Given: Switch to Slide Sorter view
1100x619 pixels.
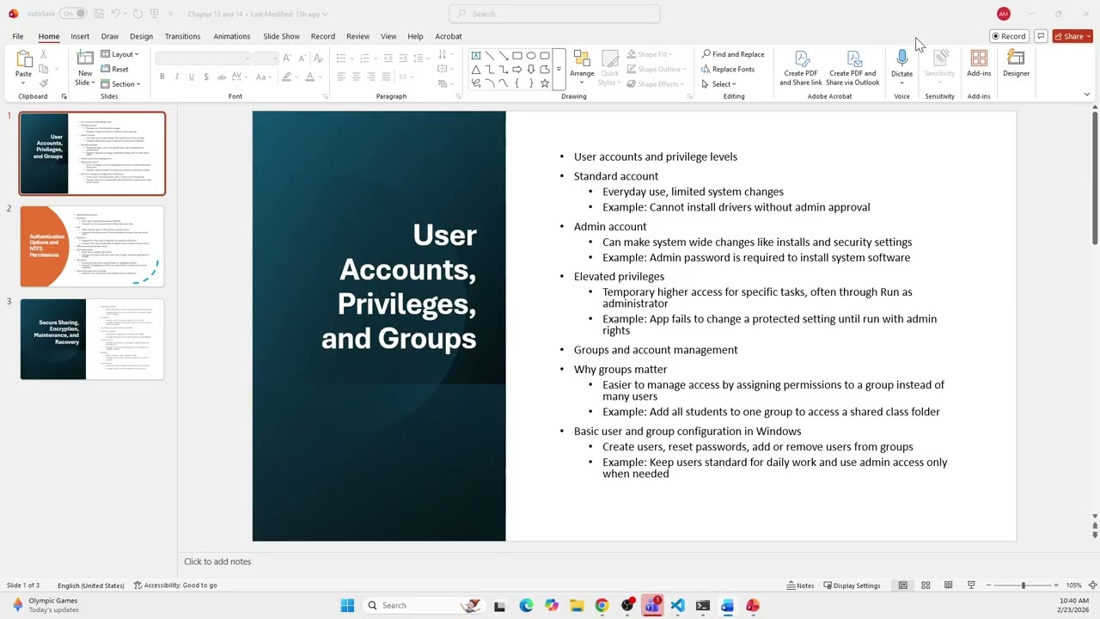Looking at the screenshot, I should click(926, 585).
